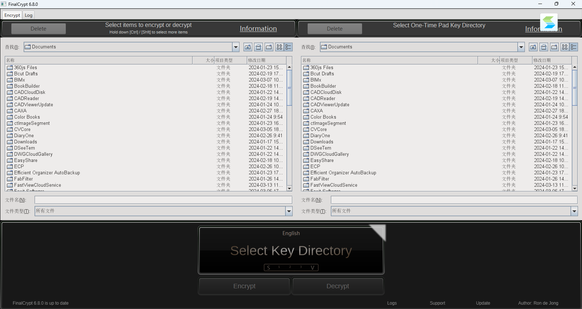
Task: Open the Update link in footer
Action: pyautogui.click(x=483, y=303)
